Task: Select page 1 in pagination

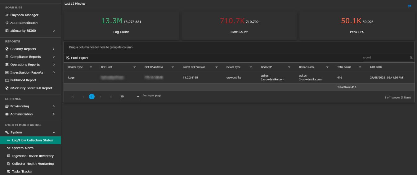Action: (92, 96)
